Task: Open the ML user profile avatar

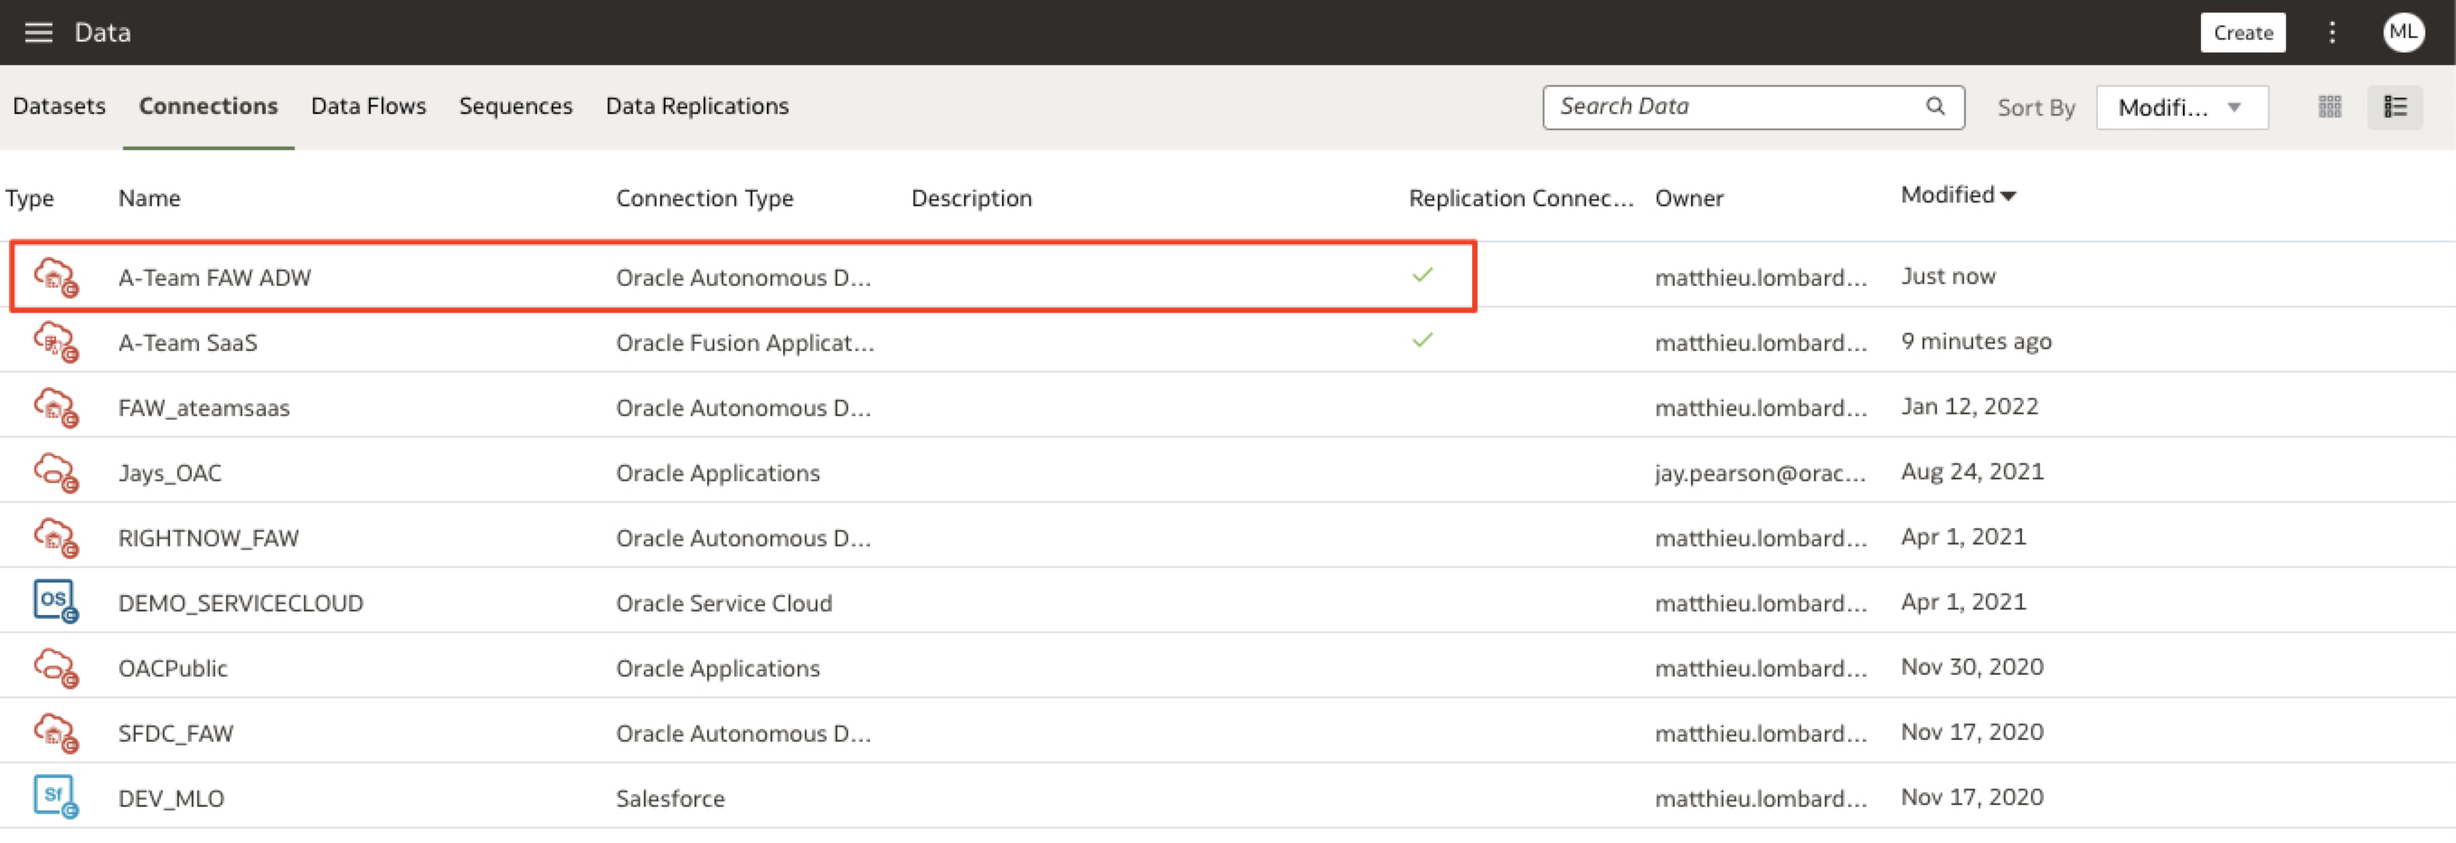Action: [x=2403, y=33]
